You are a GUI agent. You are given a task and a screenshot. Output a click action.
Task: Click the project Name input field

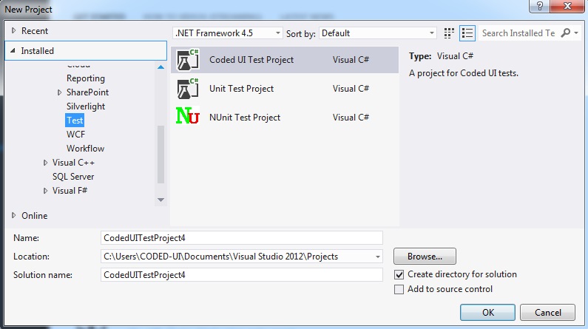(242, 238)
